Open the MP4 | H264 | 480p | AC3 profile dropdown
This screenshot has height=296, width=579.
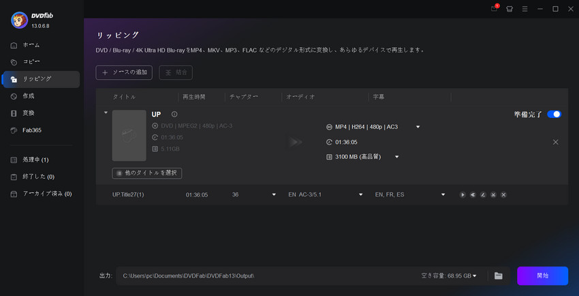point(418,127)
